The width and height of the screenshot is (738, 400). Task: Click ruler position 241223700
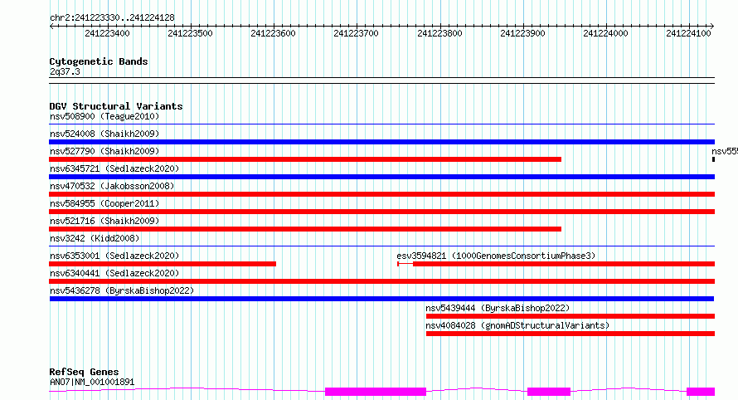(356, 33)
